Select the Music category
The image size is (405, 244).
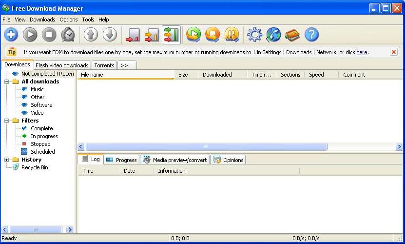[x=37, y=89]
